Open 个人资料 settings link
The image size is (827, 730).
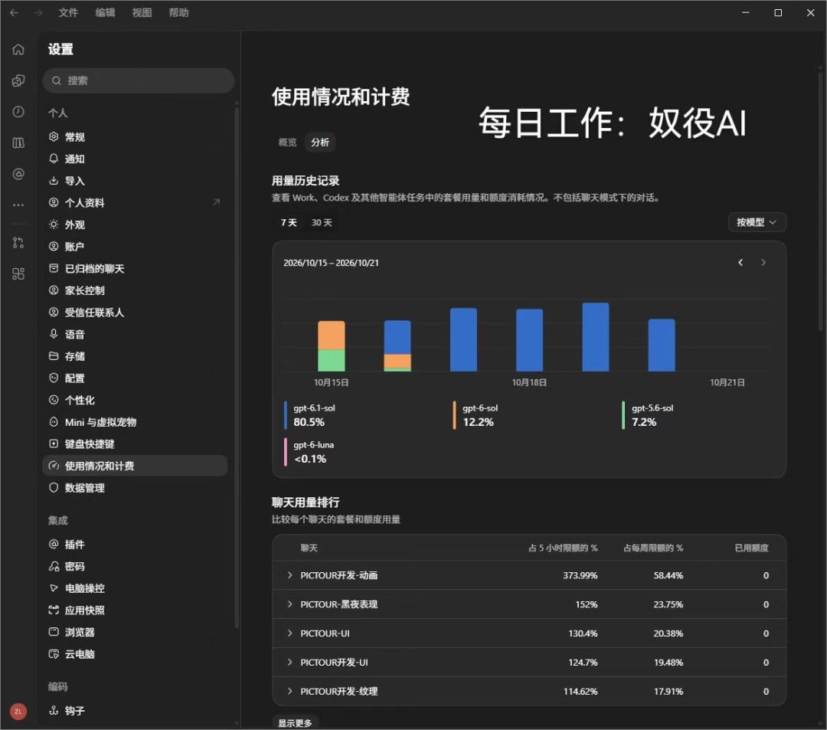coord(135,202)
